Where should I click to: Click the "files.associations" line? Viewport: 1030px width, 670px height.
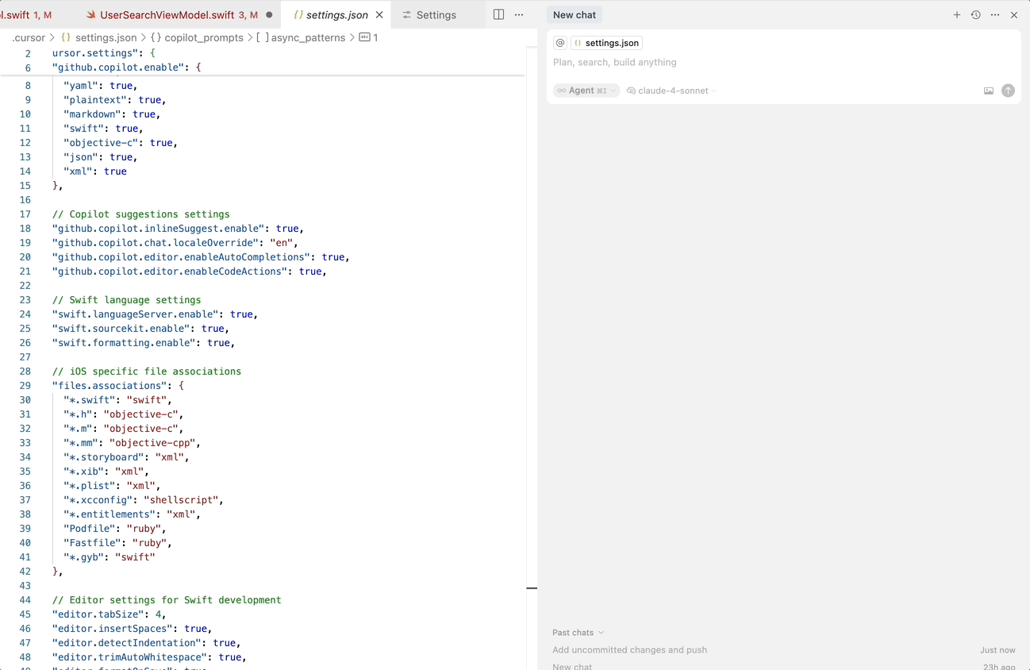(x=118, y=386)
